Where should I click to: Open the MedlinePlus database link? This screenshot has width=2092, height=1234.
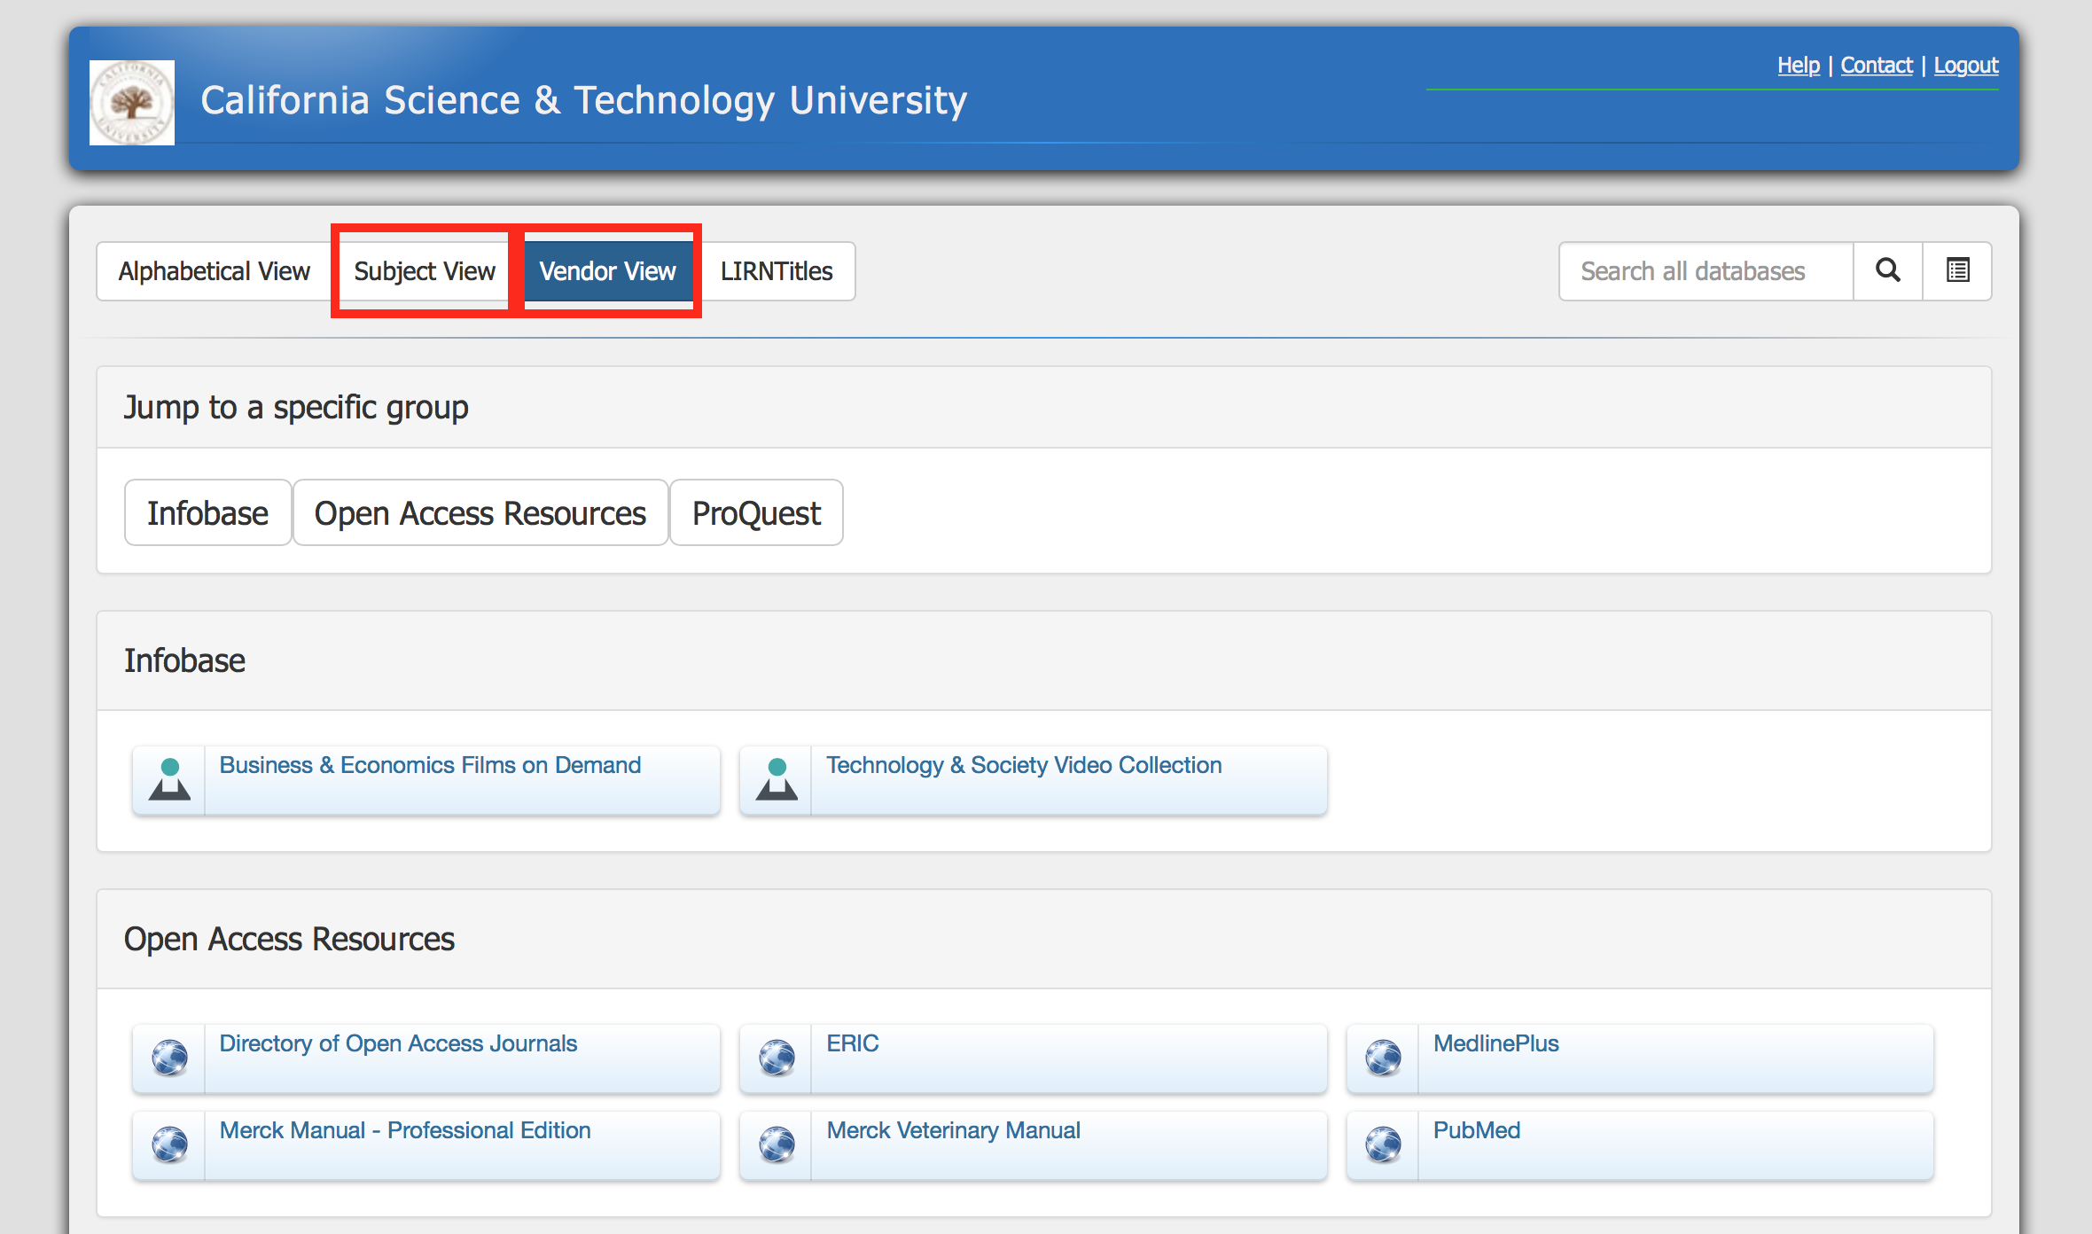tap(1495, 1043)
